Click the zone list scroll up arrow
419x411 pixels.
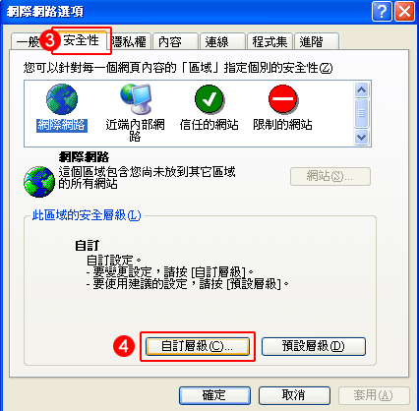(361, 89)
